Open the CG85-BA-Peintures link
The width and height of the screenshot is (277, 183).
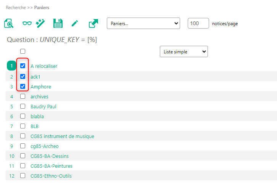click(x=51, y=166)
